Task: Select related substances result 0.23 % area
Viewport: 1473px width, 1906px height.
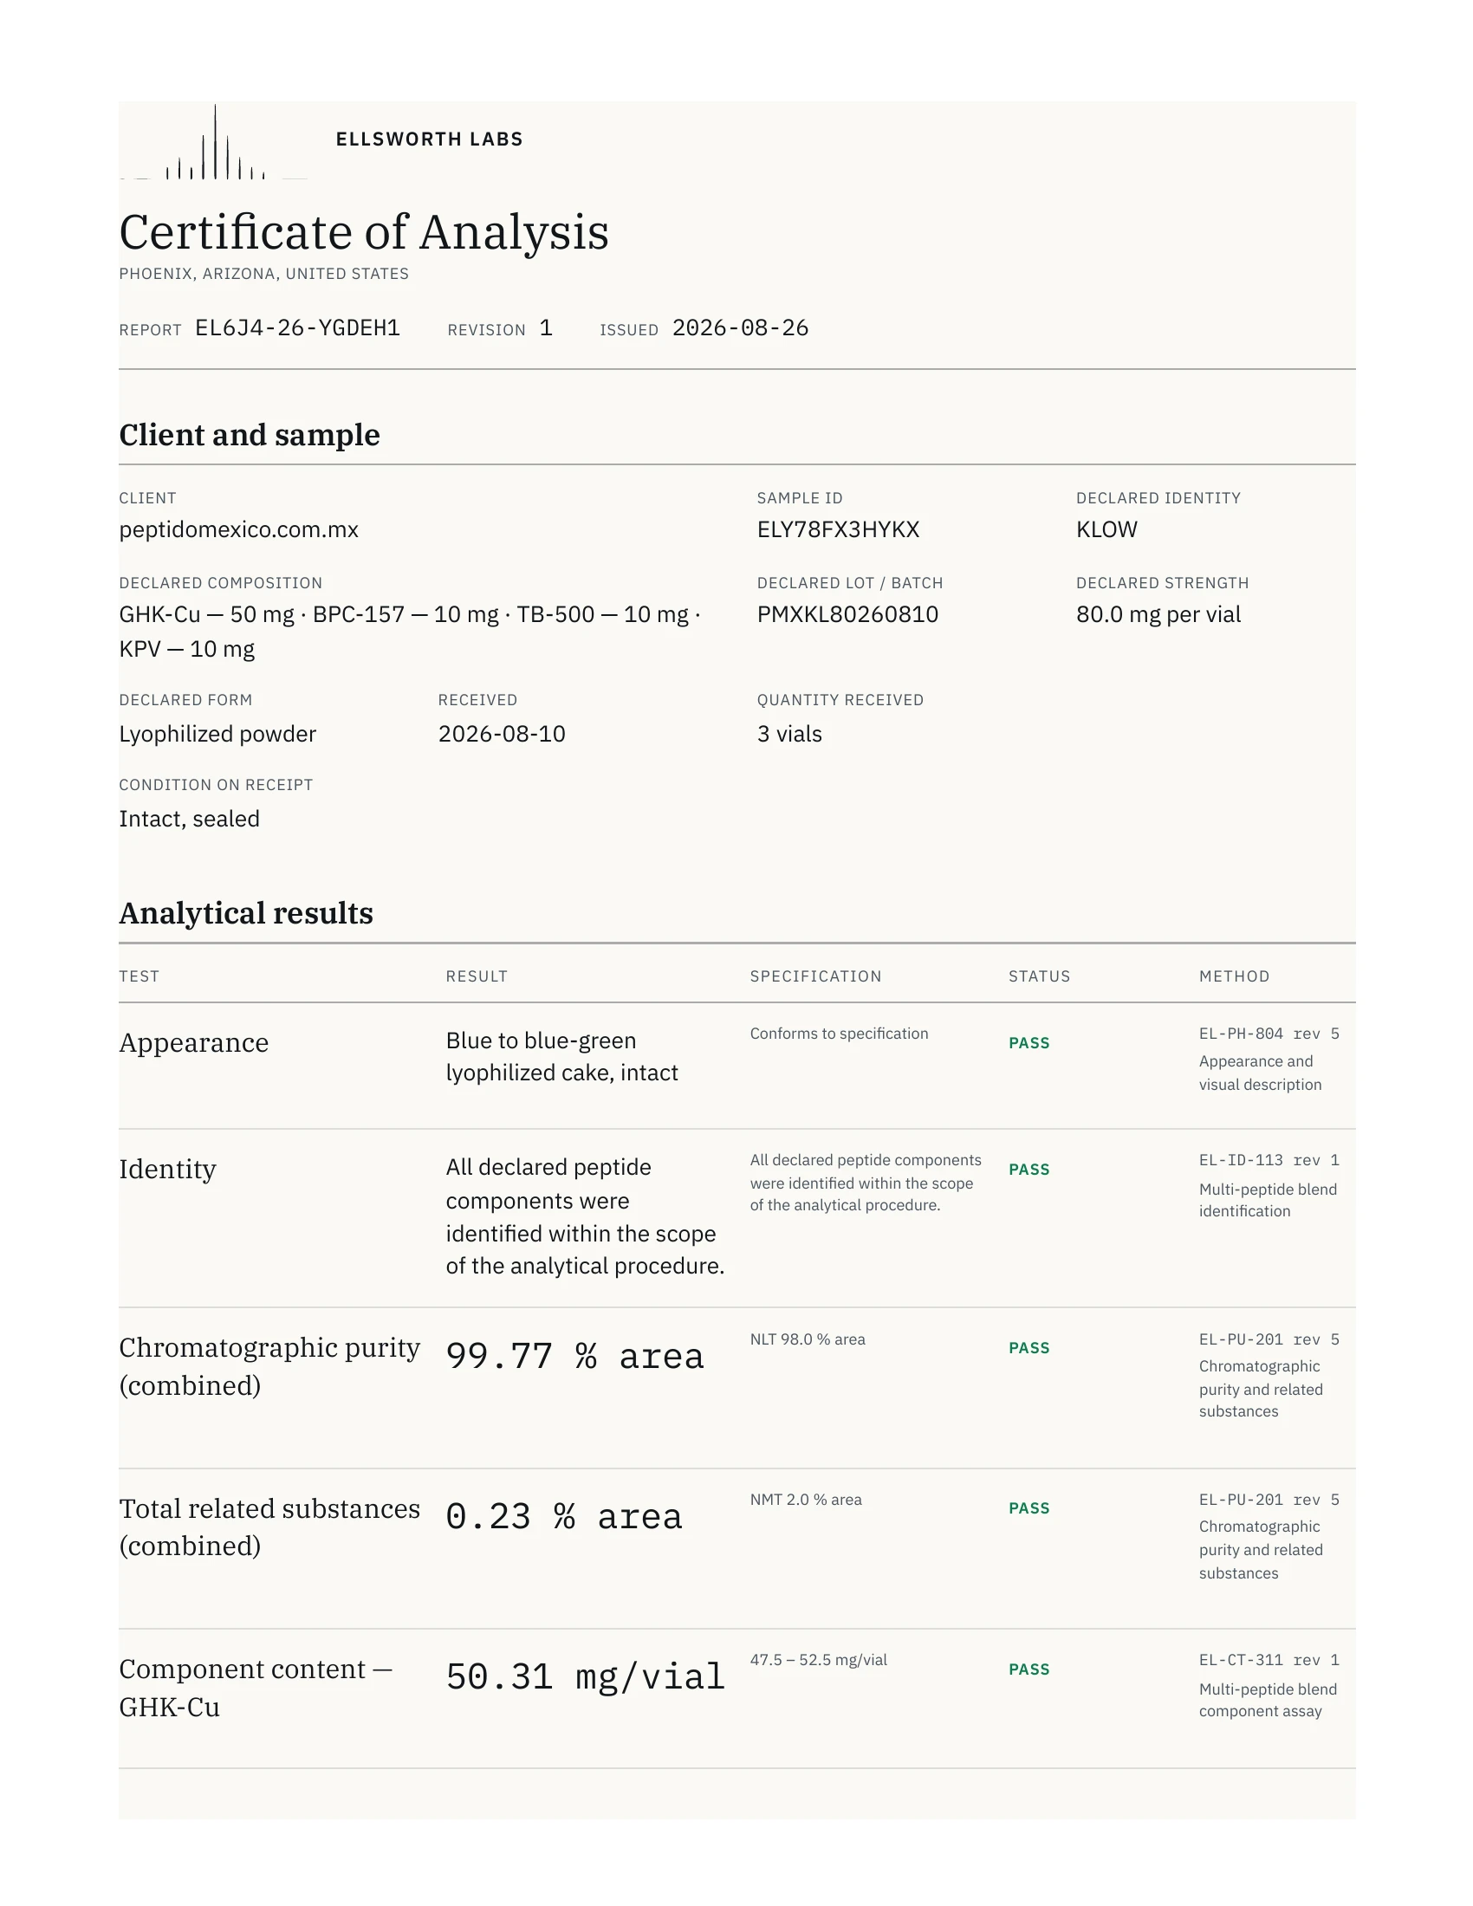Action: 564,1518
